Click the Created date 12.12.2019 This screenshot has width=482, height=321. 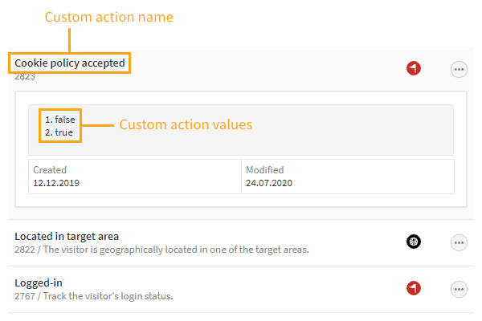(x=56, y=183)
